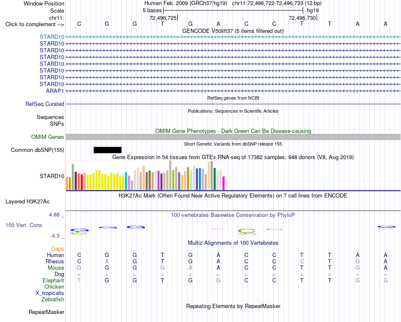
Task: Select the X_tropicalis alignment row label
Action: [x=50, y=293]
